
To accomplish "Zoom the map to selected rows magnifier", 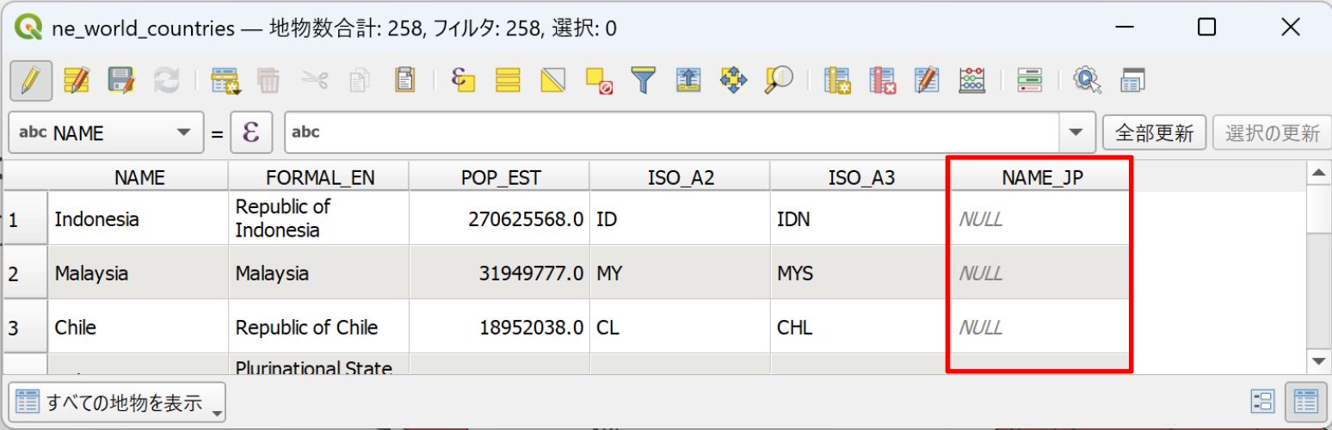I will tap(779, 80).
